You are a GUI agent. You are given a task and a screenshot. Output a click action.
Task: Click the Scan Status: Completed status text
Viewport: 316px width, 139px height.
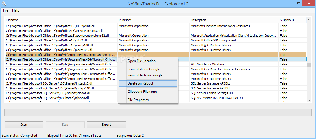point(19,136)
